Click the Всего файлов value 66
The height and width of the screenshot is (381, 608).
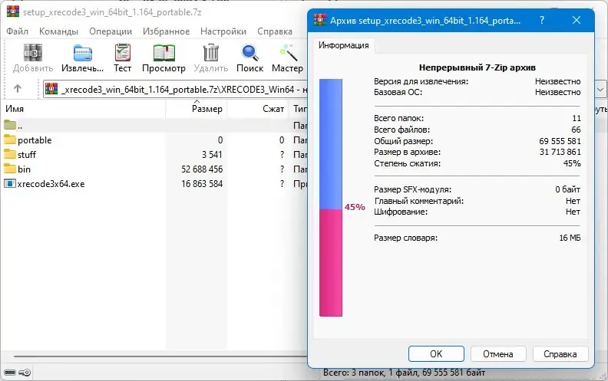(577, 130)
